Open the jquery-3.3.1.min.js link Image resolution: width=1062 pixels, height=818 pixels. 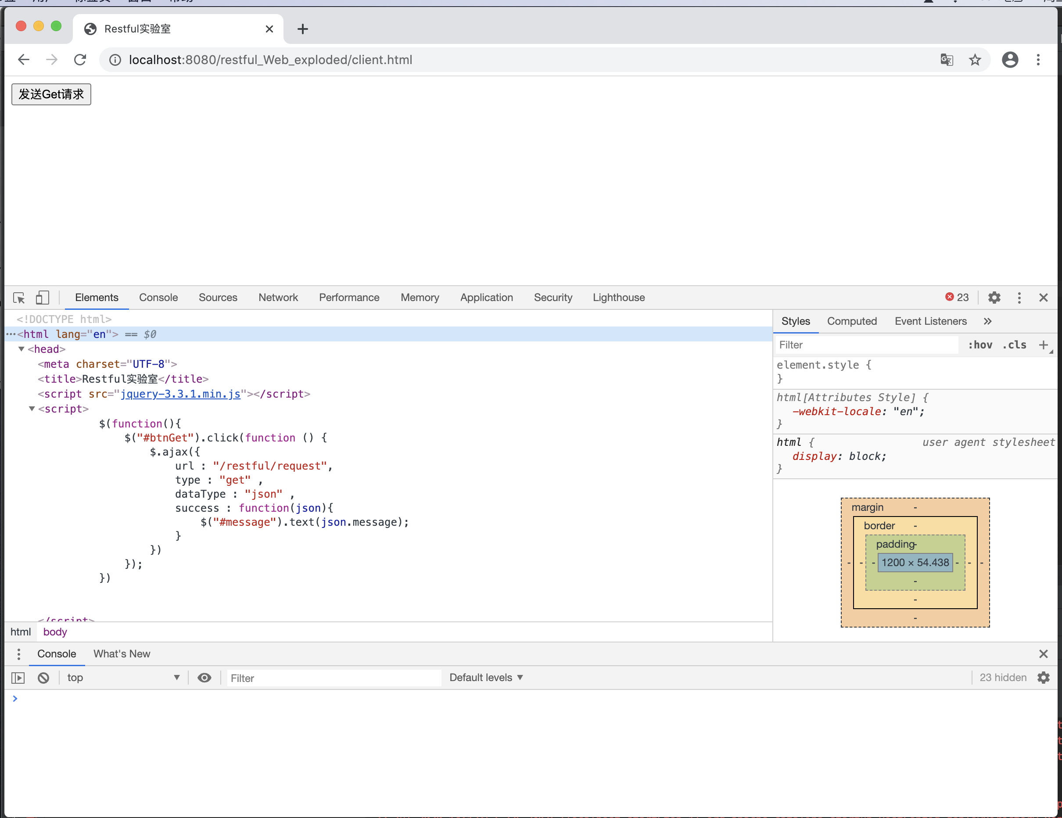tap(180, 394)
